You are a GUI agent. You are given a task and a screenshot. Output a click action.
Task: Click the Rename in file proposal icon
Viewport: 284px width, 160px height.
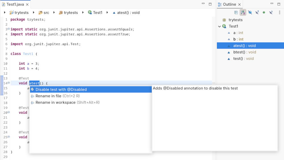pyautogui.click(x=32, y=96)
